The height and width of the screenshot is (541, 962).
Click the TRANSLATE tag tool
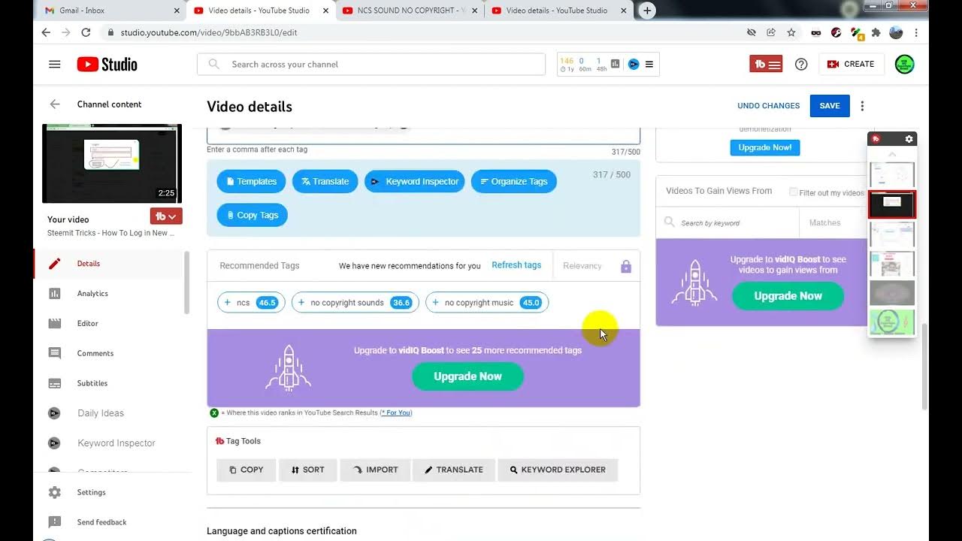pyautogui.click(x=453, y=470)
